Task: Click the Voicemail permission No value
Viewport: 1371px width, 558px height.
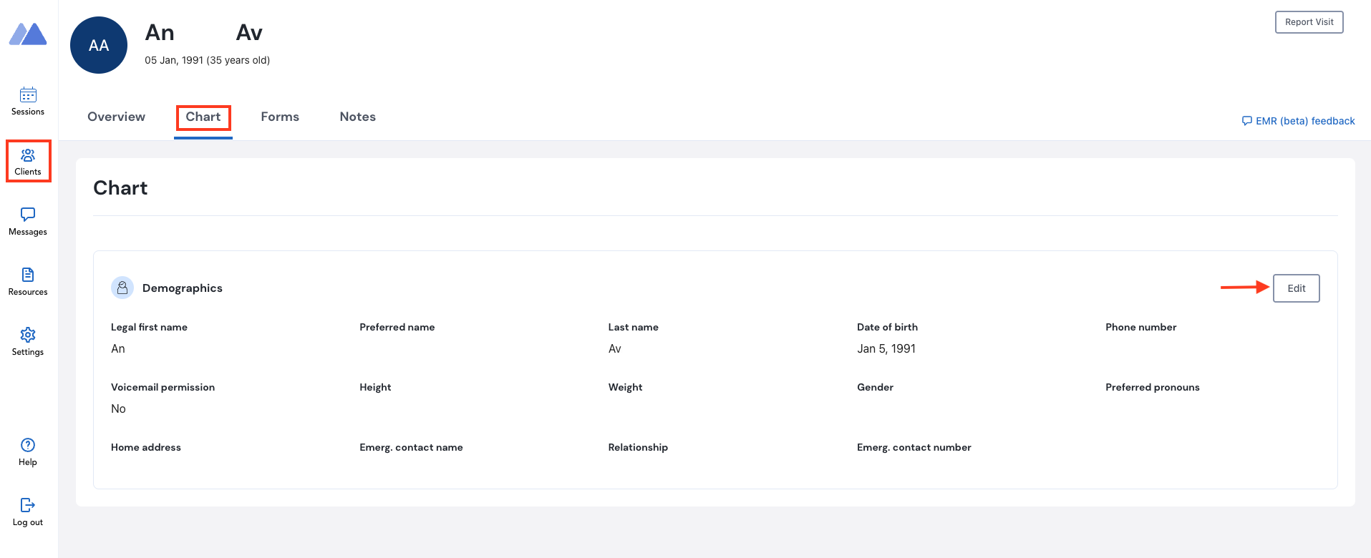Action: [x=118, y=408]
